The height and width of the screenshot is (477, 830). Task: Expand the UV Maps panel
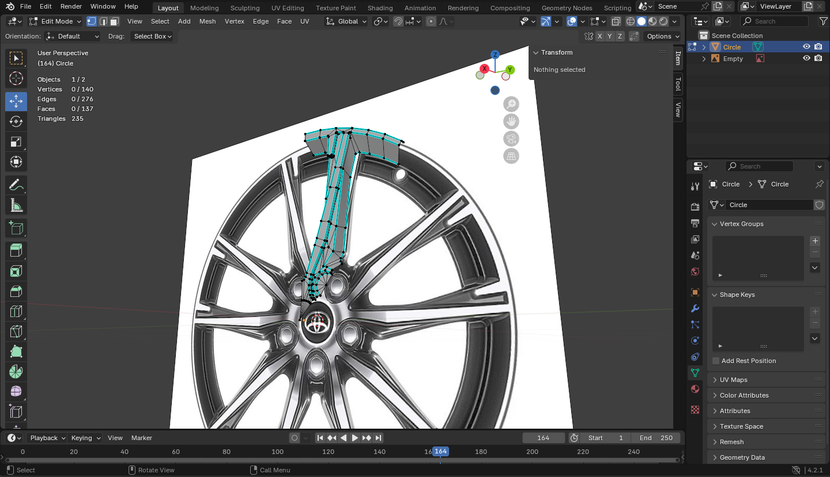733,380
